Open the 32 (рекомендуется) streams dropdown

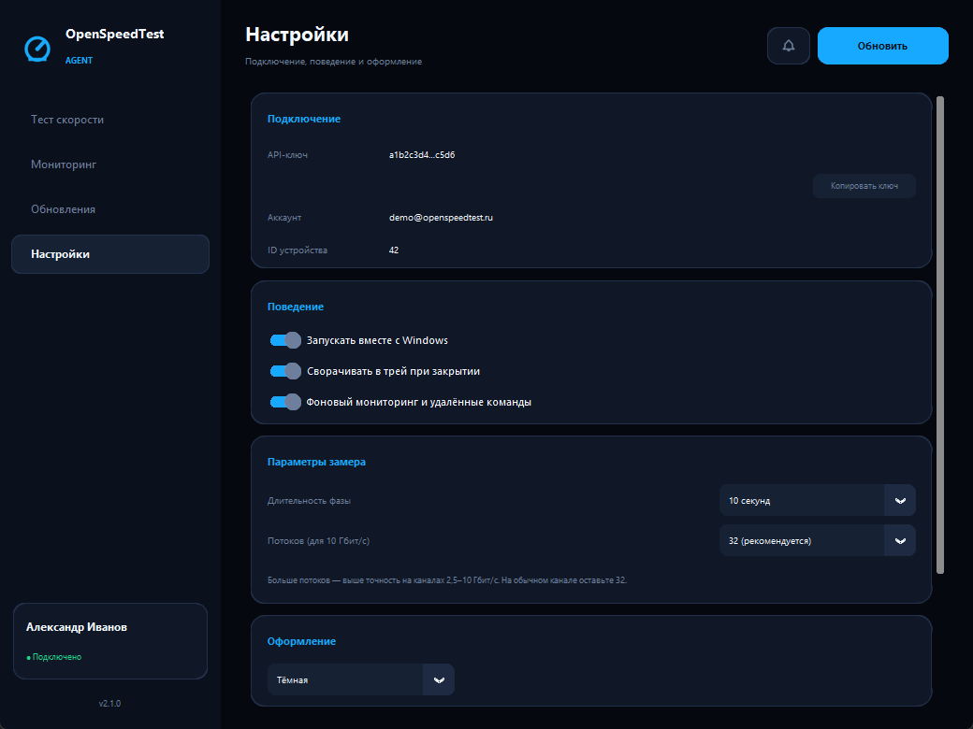tap(818, 540)
